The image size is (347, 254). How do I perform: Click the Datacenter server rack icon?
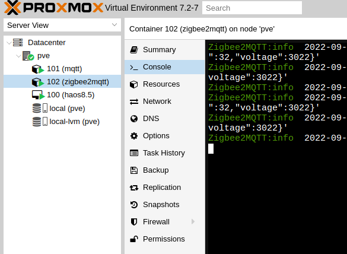(18, 43)
